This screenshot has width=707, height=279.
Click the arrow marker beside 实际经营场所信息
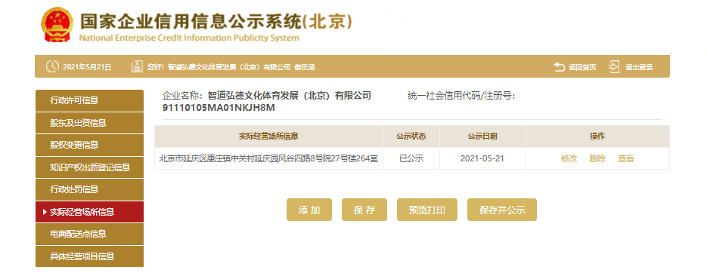coord(44,212)
